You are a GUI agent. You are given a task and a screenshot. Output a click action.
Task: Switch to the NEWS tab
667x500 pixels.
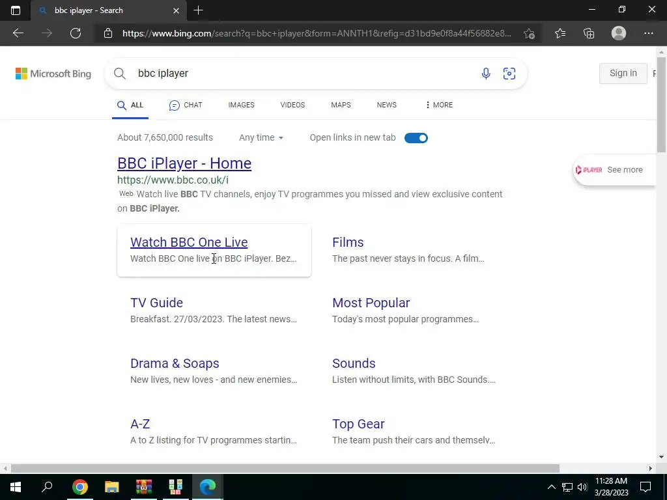tap(387, 105)
